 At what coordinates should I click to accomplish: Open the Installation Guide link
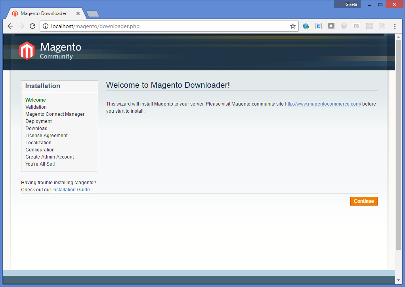(71, 190)
